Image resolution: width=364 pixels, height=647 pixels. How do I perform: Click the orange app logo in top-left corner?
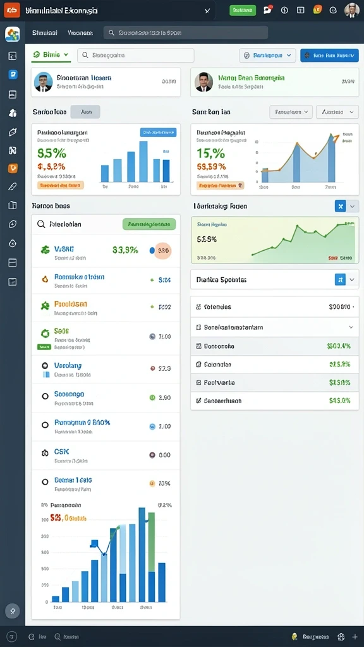tap(12, 10)
